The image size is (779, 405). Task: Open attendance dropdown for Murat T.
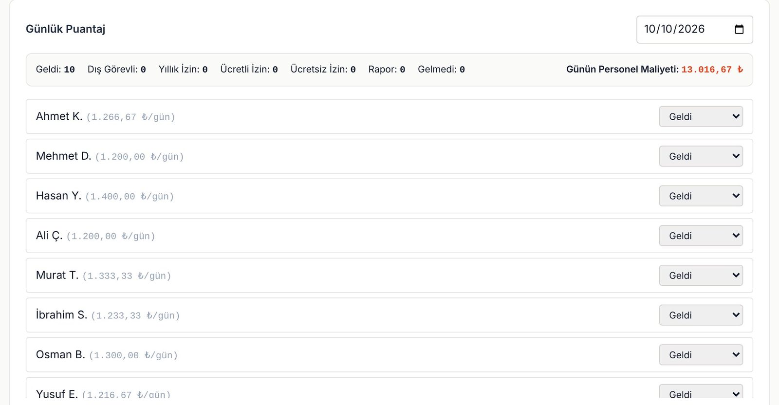[701, 276]
